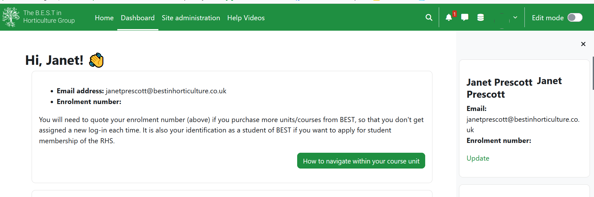Screen dimensions: 594x197
Task: Click the Update link in the profile block
Action: 478,158
